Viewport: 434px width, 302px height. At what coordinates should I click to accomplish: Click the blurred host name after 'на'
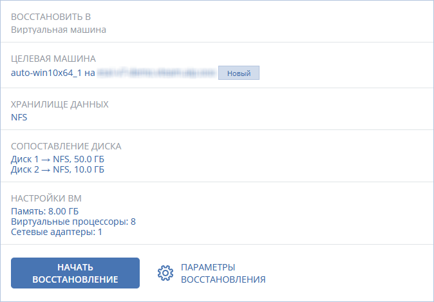tap(156, 73)
